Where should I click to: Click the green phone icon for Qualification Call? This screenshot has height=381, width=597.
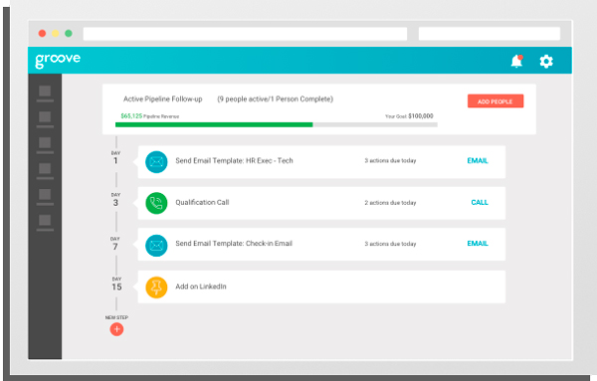click(156, 203)
